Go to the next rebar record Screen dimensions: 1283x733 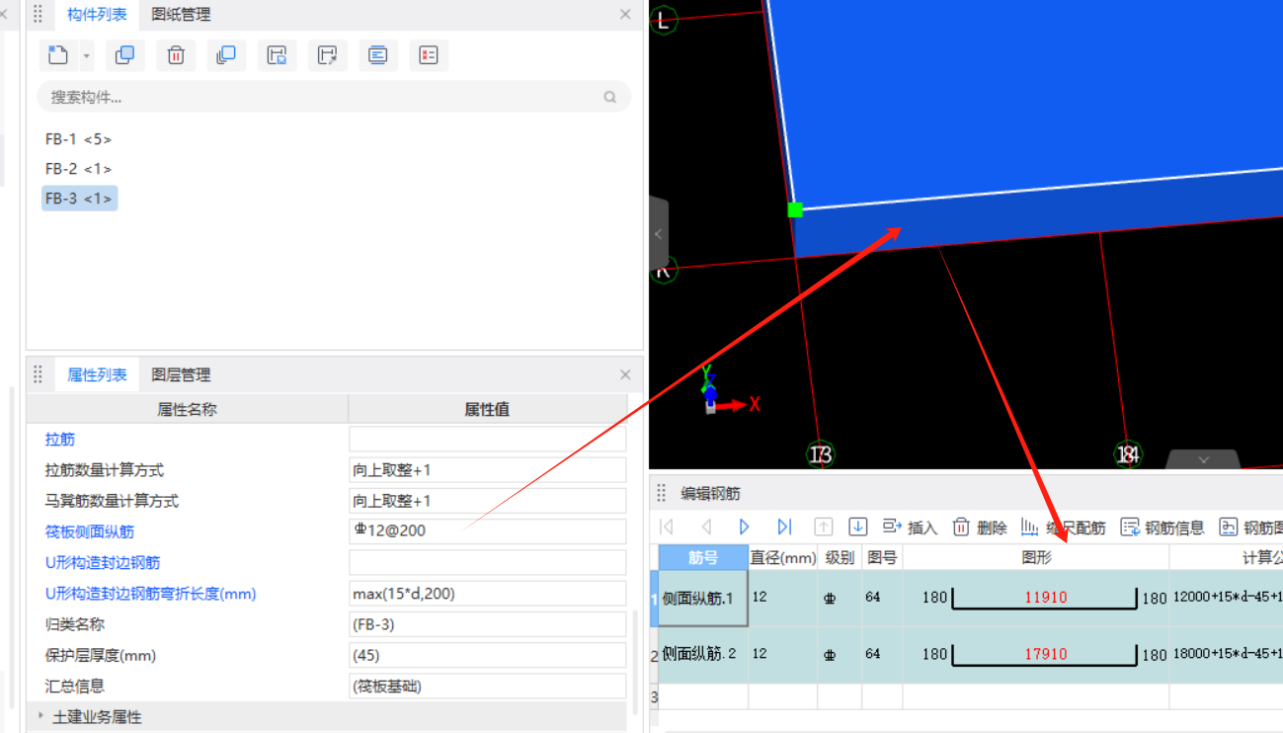click(x=745, y=528)
